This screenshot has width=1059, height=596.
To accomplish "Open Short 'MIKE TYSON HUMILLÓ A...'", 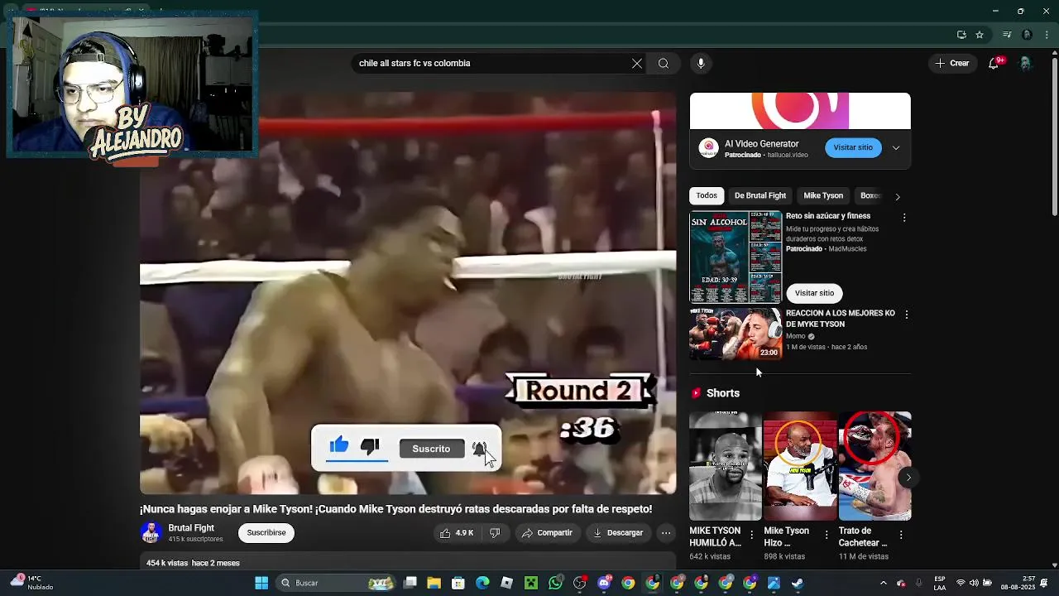I will coord(726,466).
